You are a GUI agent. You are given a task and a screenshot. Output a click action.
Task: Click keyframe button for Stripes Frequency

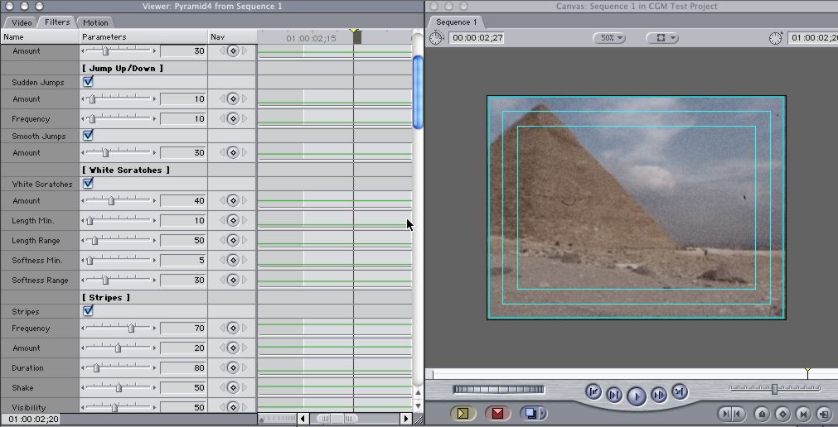click(x=233, y=329)
